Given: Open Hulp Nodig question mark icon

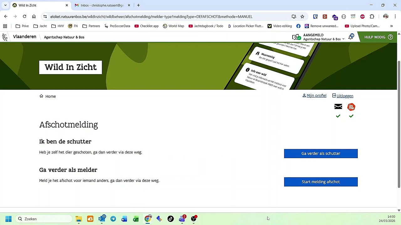Looking at the screenshot, I should click(x=390, y=37).
